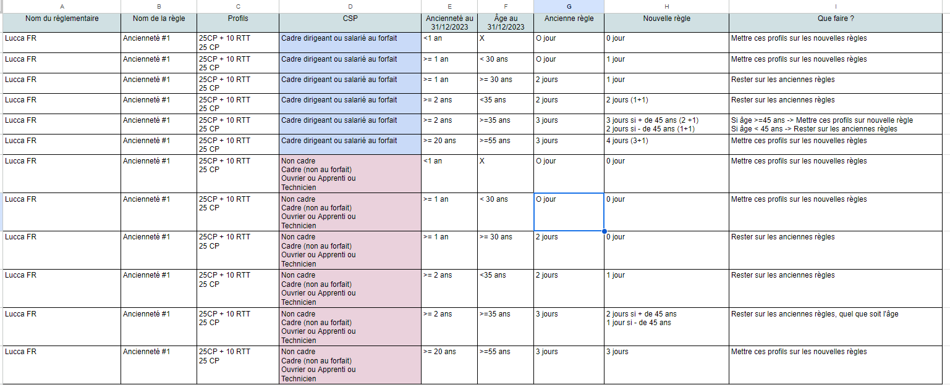Screen dimensions: 950x385
Task: Click the 'Profils' header cell
Action: click(x=238, y=22)
